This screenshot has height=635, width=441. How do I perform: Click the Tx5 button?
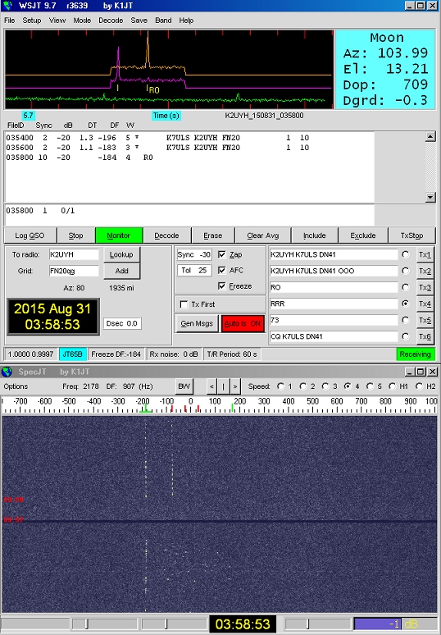coord(425,320)
